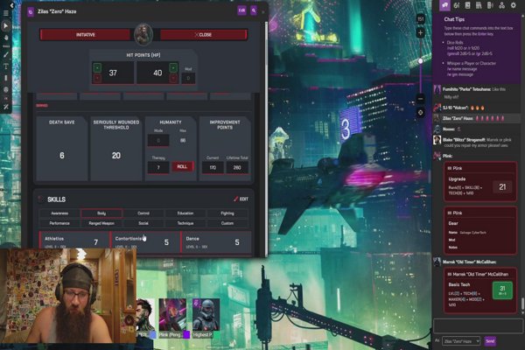The width and height of the screenshot is (525, 350).
Task: Increase current HP with green plus
Action: [97, 67]
